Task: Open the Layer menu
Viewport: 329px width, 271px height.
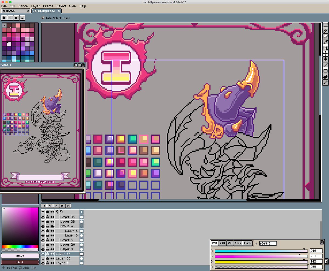Action: 35,6
